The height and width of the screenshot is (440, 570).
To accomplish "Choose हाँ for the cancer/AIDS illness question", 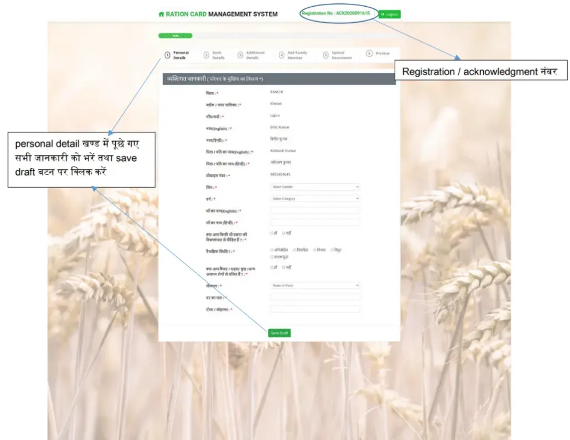I will tap(272, 267).
